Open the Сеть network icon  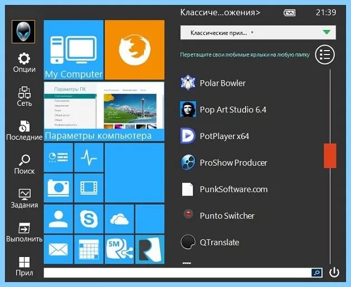(24, 96)
